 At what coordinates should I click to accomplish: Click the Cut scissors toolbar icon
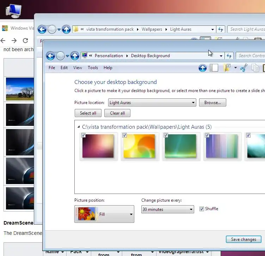click(x=244, y=68)
